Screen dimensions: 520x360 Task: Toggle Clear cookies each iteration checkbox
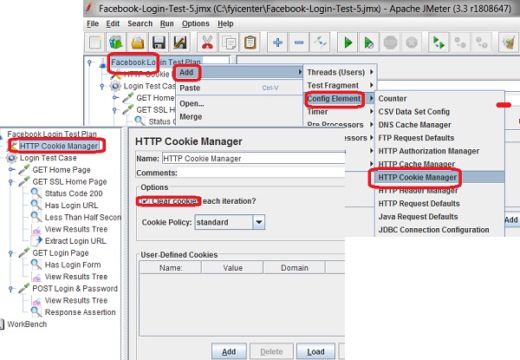pos(146,201)
